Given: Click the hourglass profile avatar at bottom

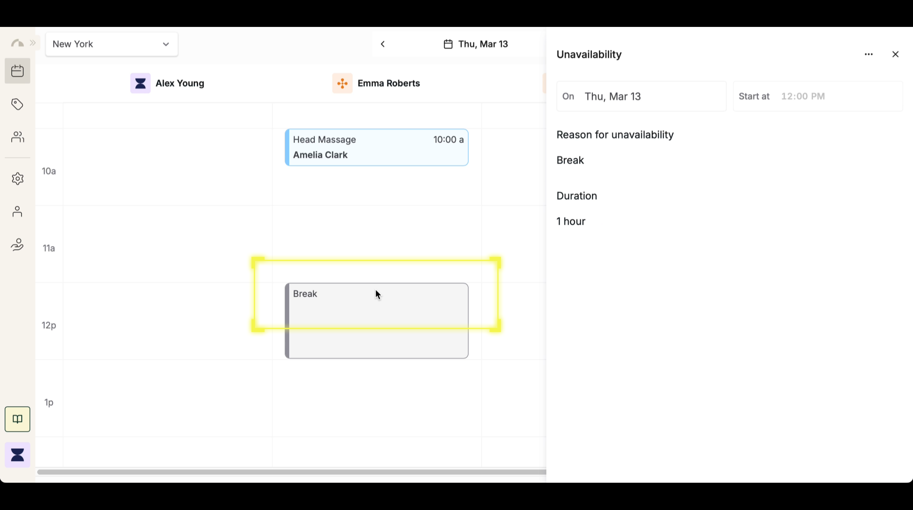Looking at the screenshot, I should [17, 455].
